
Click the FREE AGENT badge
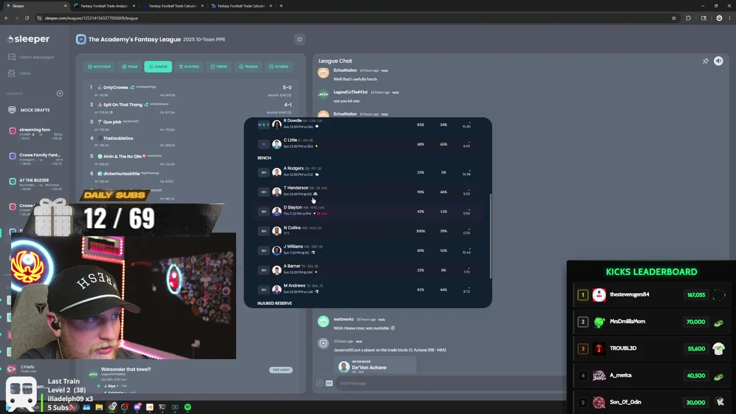point(281,370)
